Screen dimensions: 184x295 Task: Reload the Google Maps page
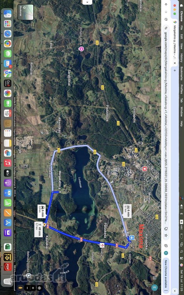pyautogui.click(x=166, y=19)
